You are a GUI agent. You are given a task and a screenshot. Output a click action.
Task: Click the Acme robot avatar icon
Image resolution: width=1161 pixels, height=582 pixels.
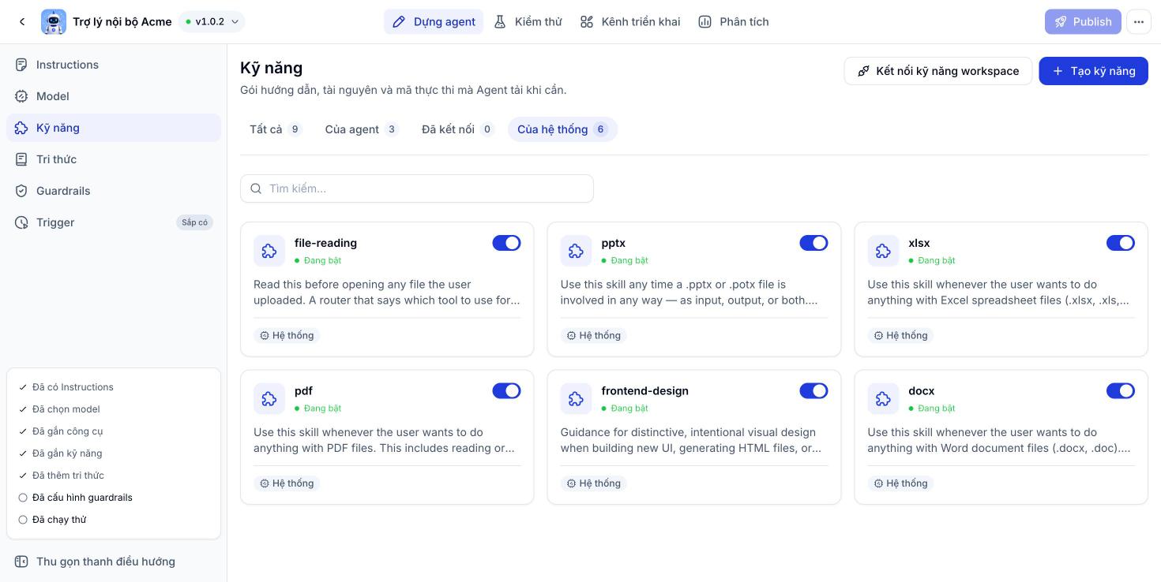pyautogui.click(x=54, y=22)
